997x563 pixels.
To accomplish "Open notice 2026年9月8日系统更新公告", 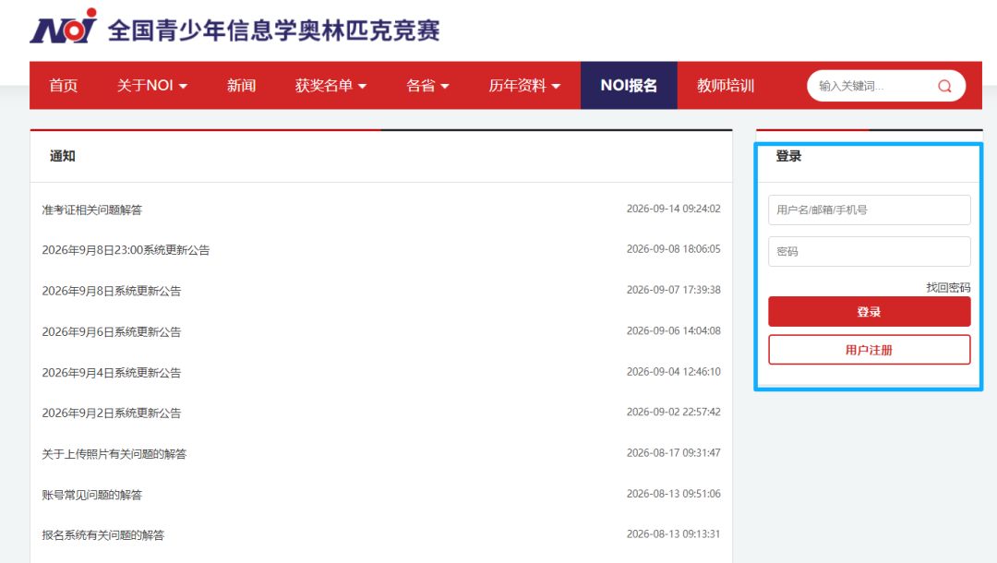I will click(112, 291).
